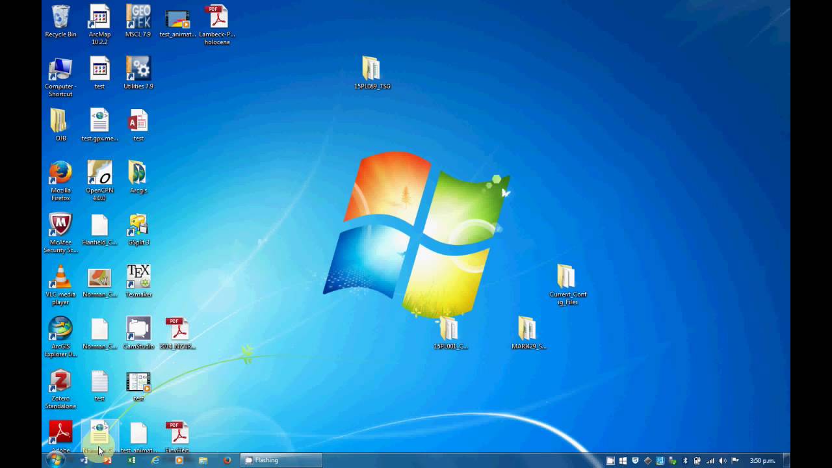This screenshot has width=832, height=468.
Task: Open the test video file with filmstrip thumbnail
Action: pos(138,385)
